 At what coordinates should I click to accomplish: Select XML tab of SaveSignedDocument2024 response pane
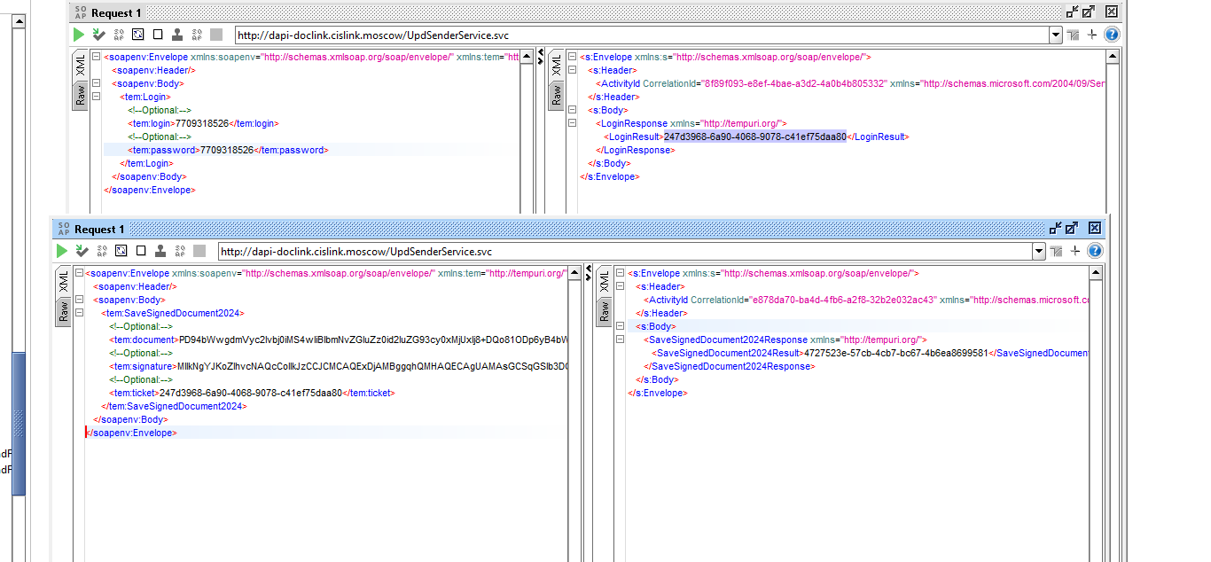(x=604, y=282)
